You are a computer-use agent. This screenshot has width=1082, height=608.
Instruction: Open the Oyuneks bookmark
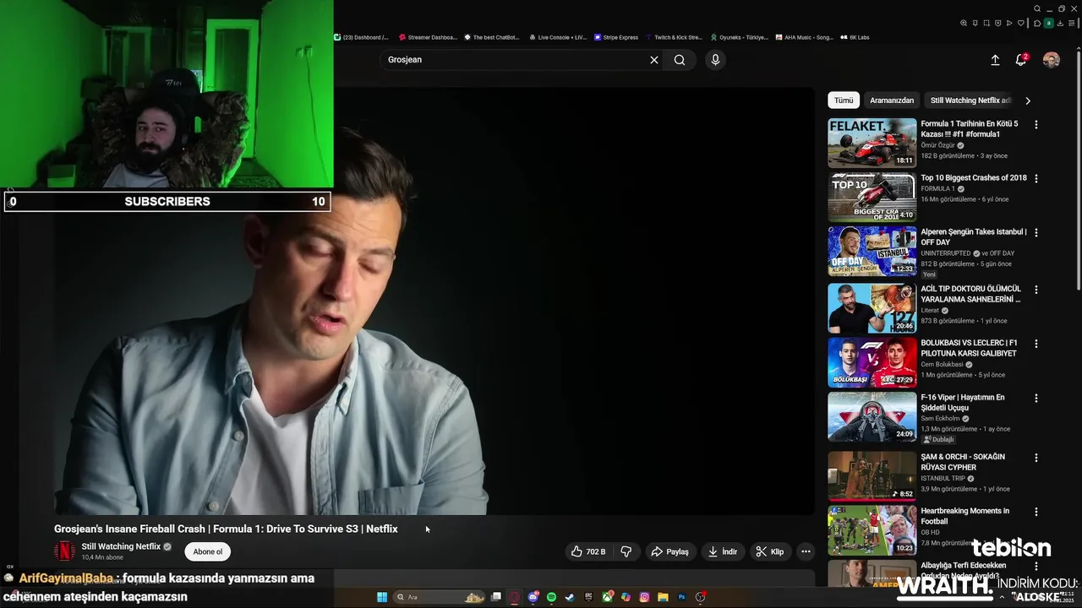click(x=740, y=37)
